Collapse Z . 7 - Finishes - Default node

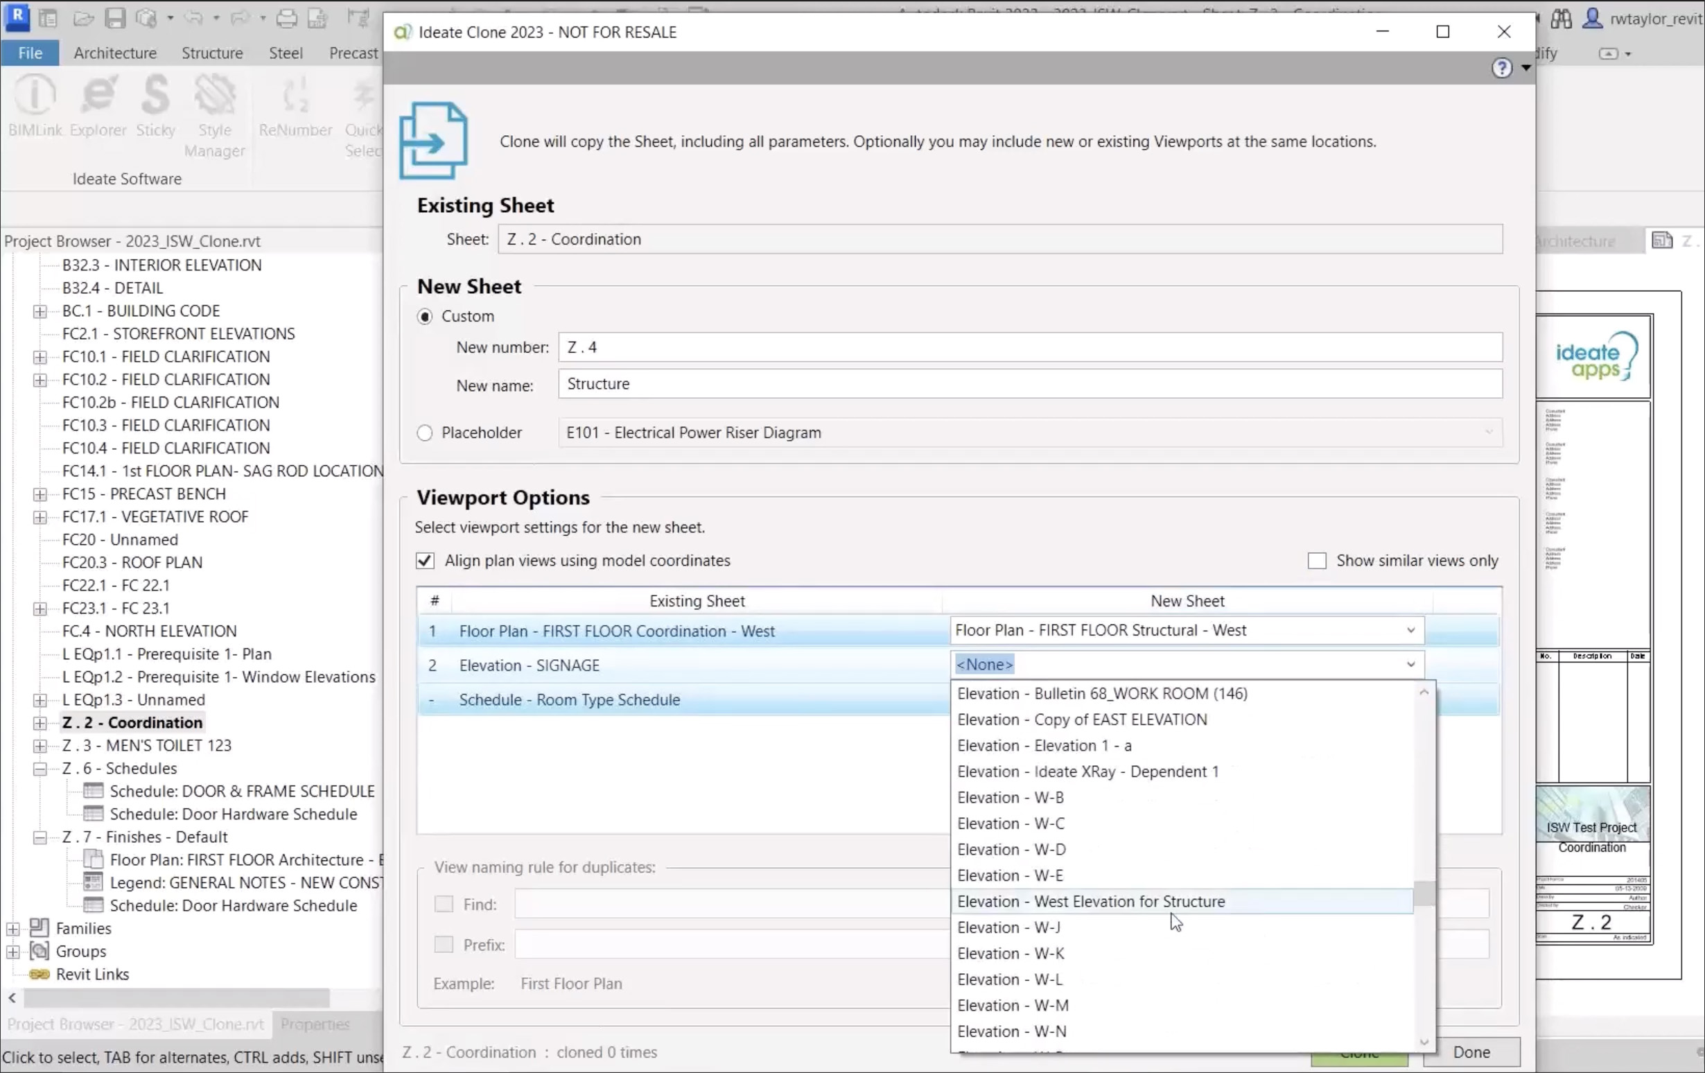(40, 837)
